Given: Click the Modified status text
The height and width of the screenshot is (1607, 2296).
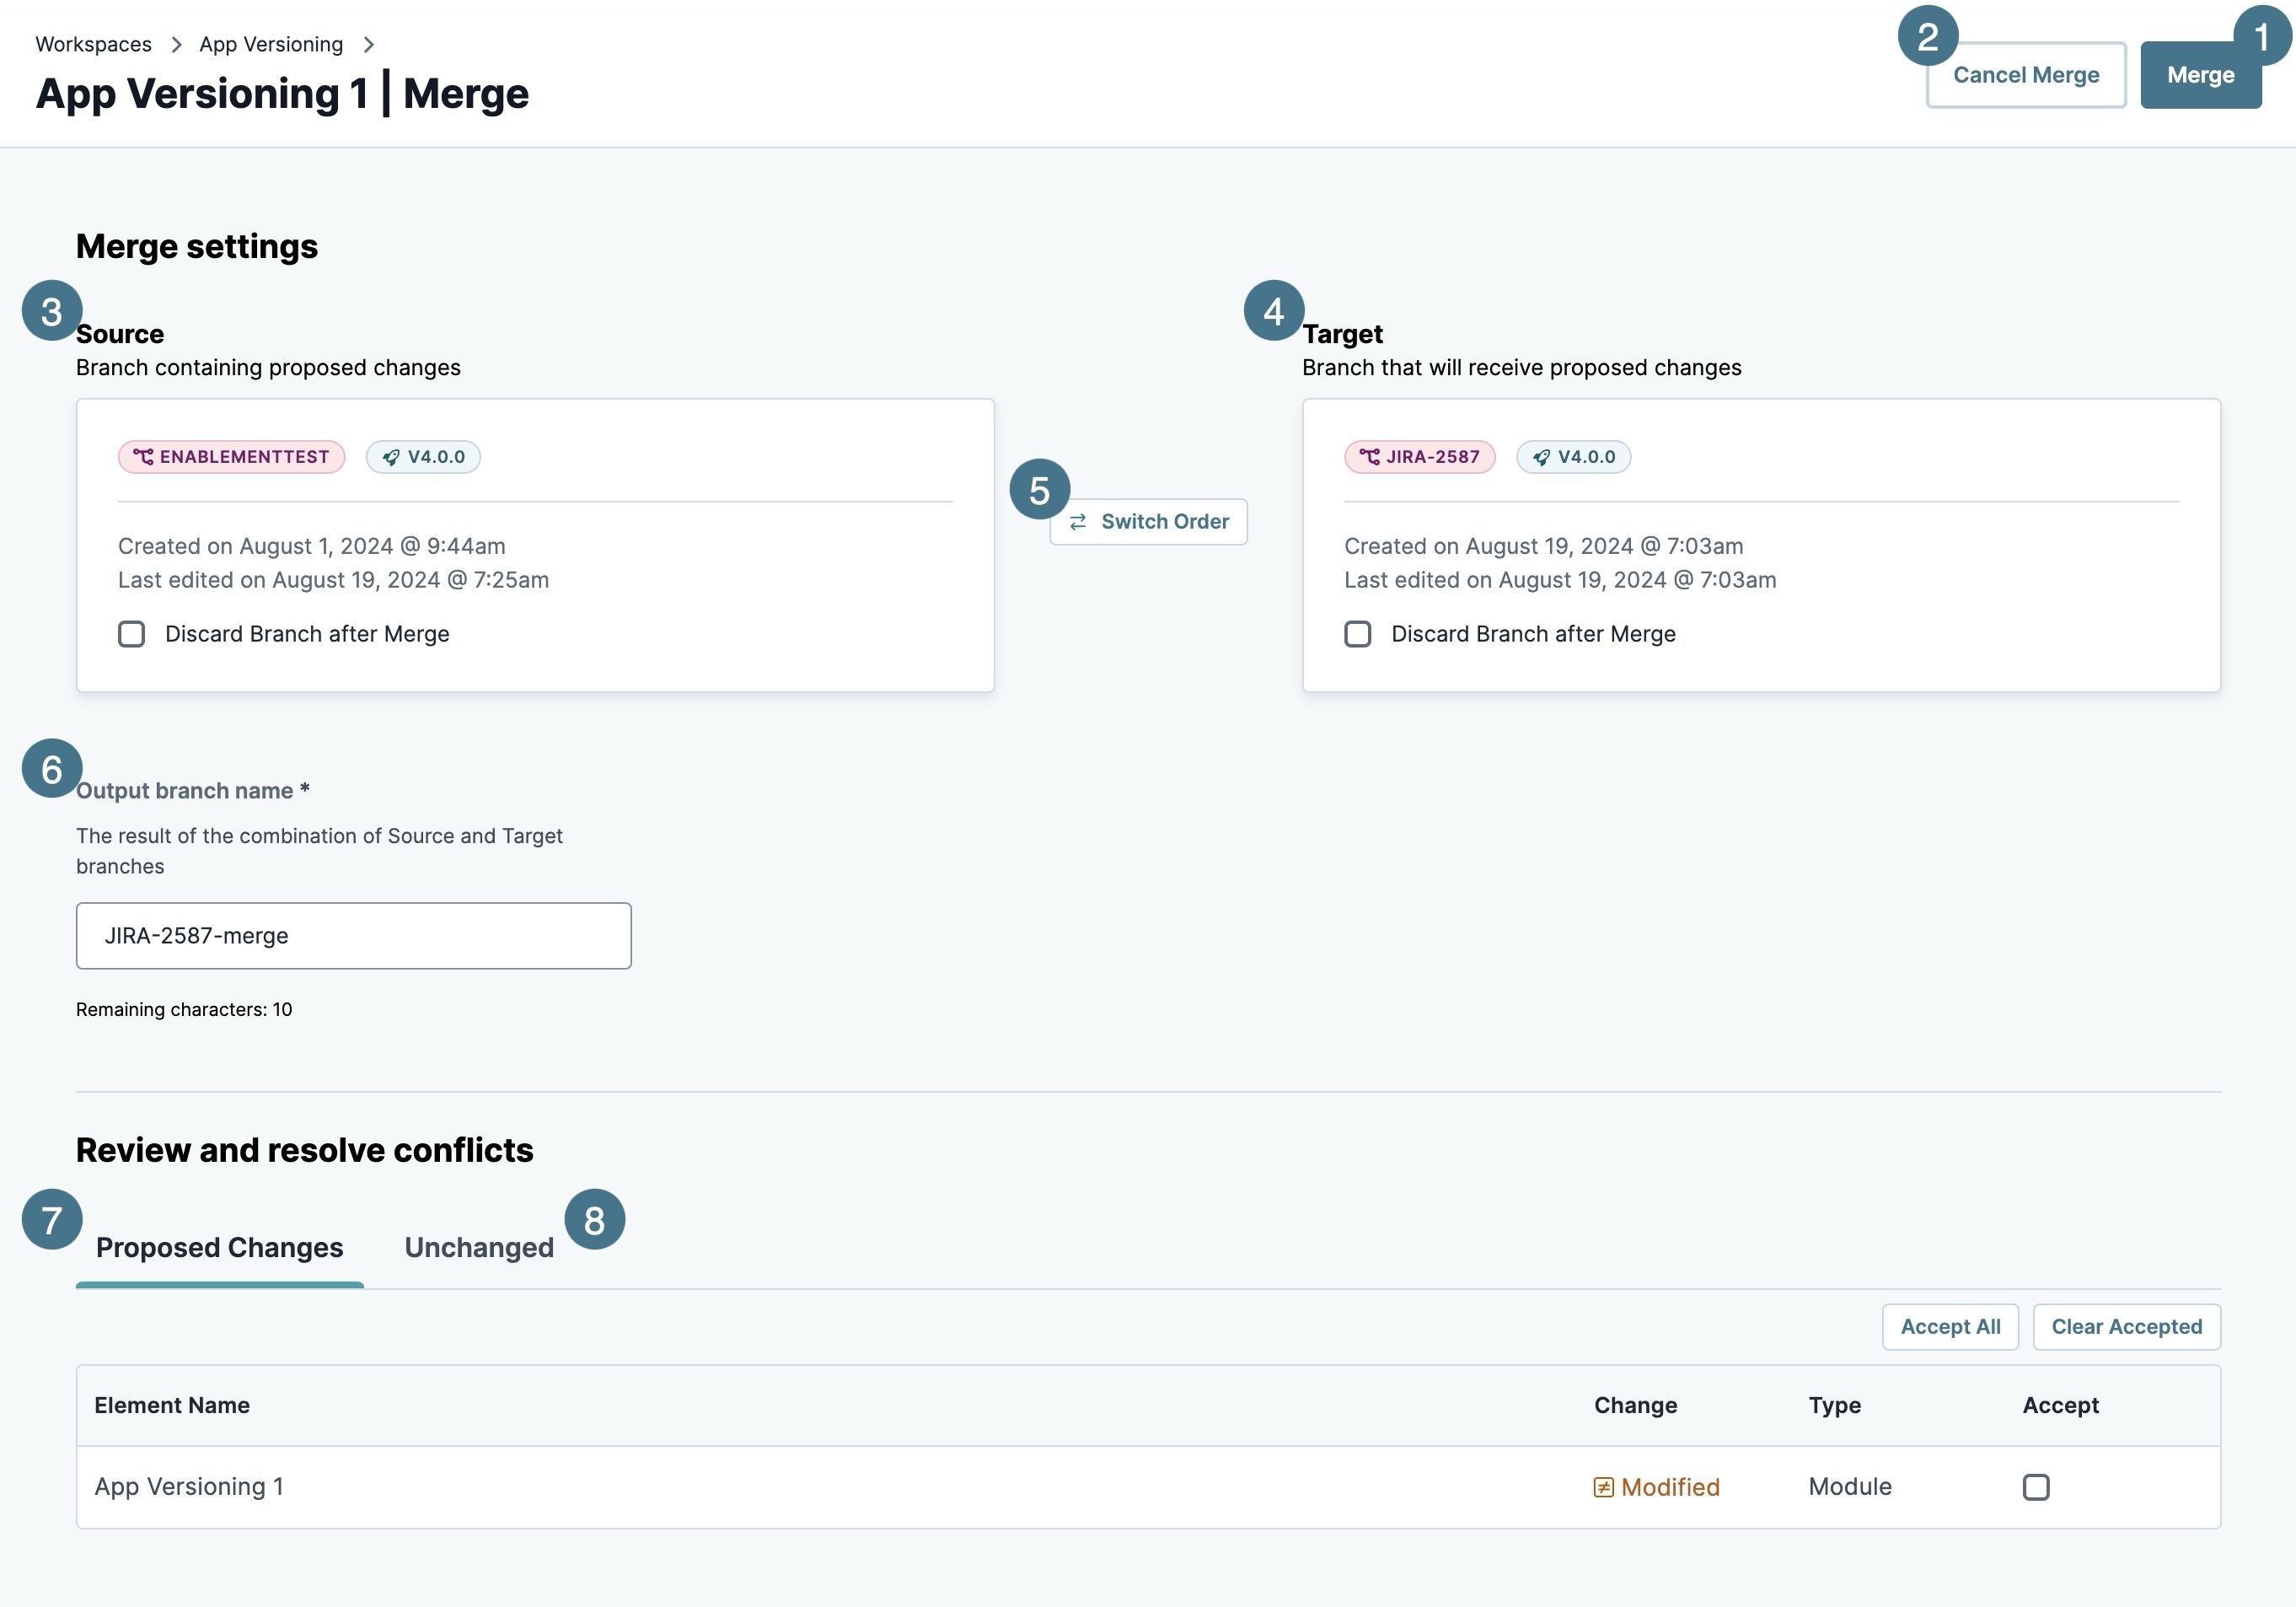Looking at the screenshot, I should click(1670, 1487).
